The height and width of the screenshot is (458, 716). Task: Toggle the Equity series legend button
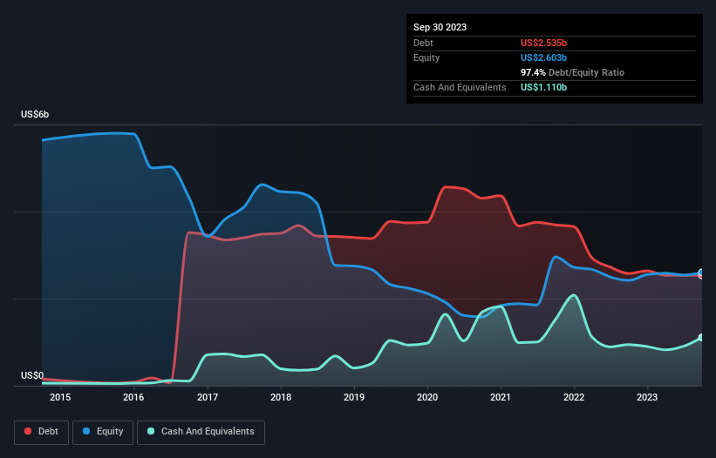[103, 432]
